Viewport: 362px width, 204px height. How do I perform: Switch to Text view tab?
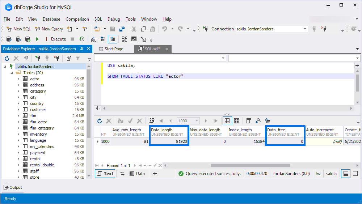click(x=105, y=174)
